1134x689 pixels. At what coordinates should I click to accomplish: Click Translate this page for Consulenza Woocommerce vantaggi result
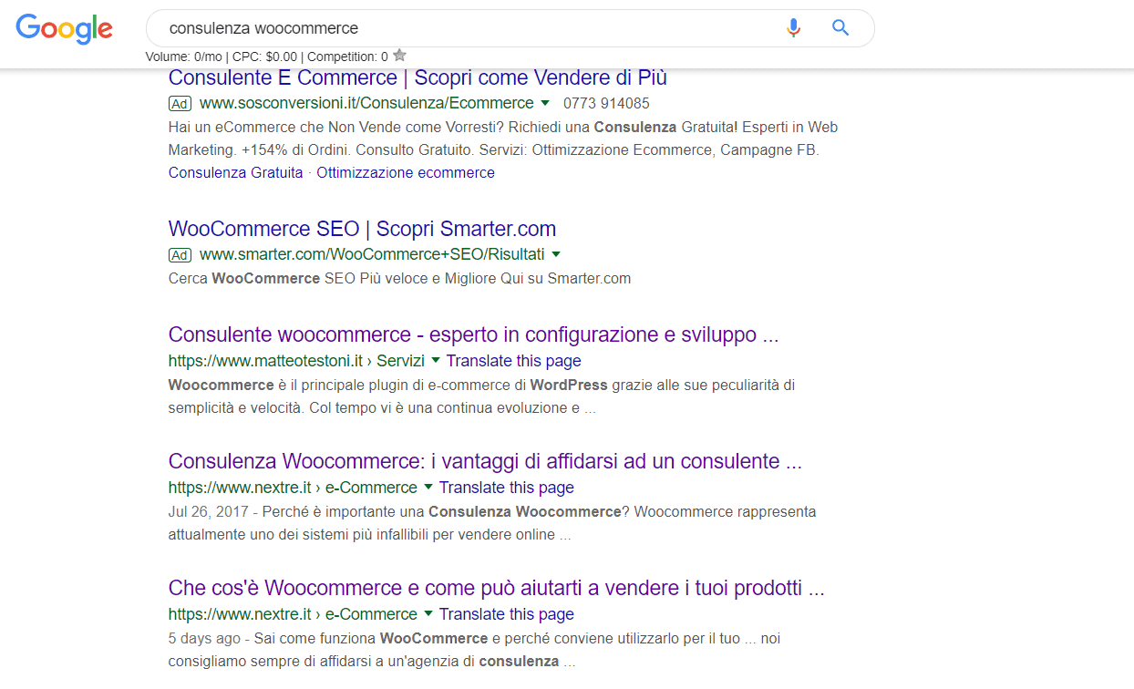coord(507,488)
